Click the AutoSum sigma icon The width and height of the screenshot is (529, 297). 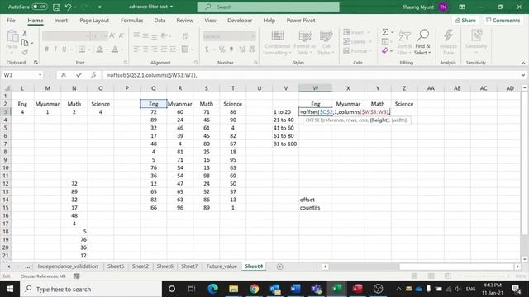(x=385, y=32)
